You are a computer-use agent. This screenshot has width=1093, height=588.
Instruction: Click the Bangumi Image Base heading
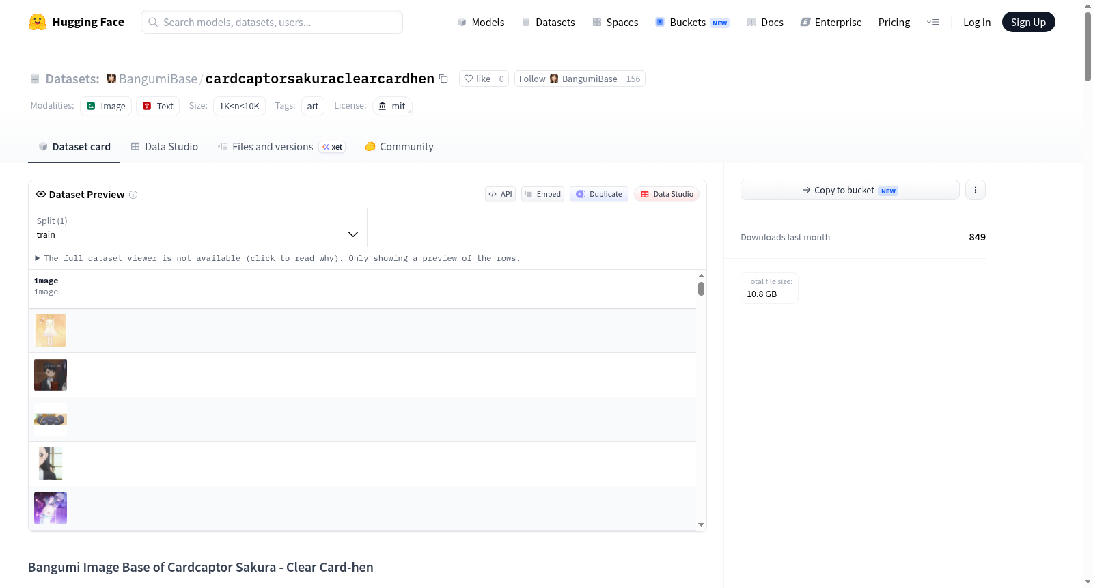[200, 567]
